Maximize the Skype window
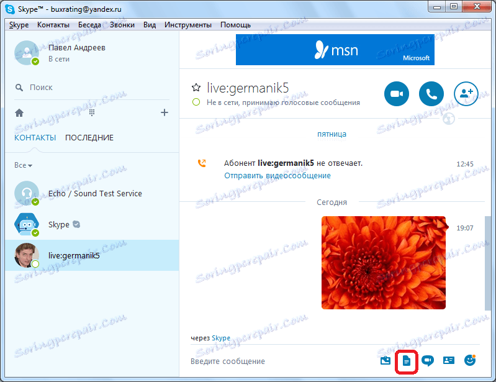 point(454,7)
